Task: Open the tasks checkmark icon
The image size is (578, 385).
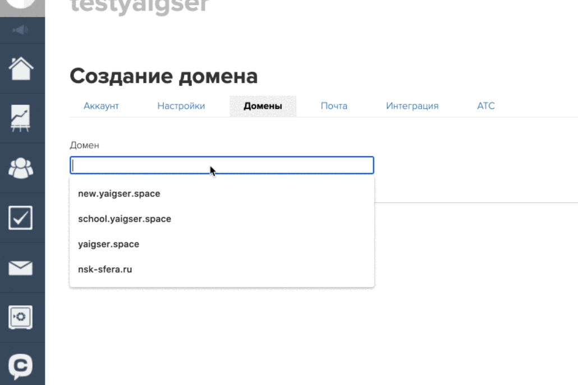Action: coord(22,218)
